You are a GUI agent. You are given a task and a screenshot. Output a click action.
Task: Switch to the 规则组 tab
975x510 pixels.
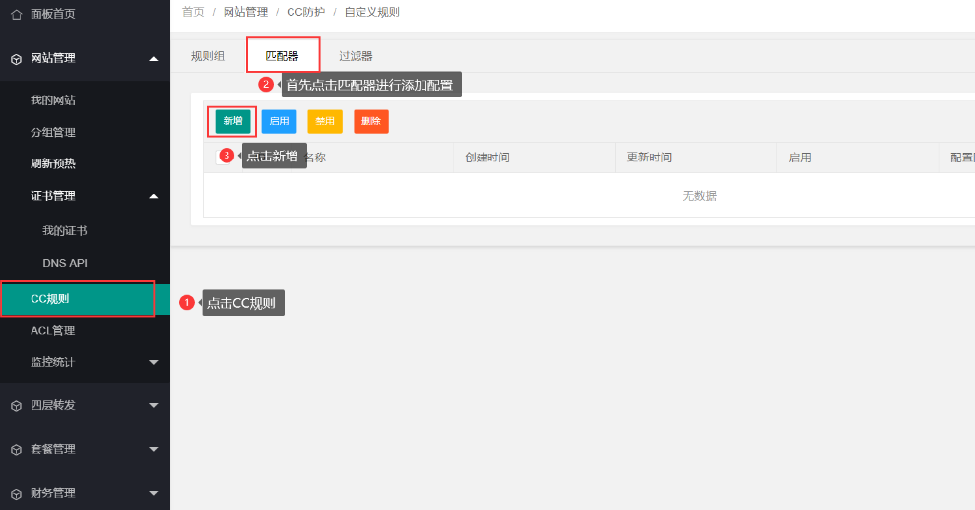(x=208, y=56)
